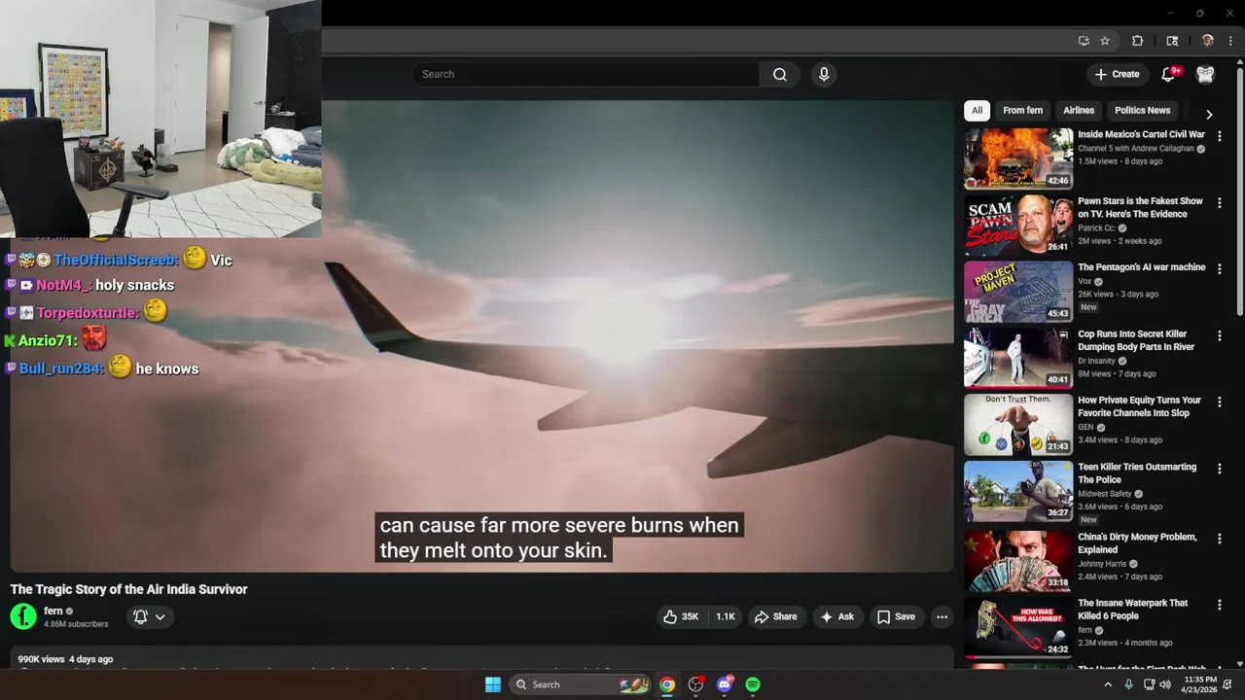The height and width of the screenshot is (700, 1245).
Task: Show more chips with right arrow
Action: (x=1209, y=114)
